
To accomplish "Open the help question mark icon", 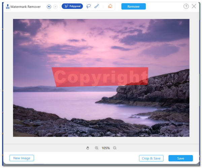I will click(186, 6).
